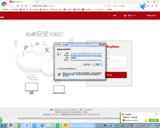160x128 pixels.
Task: Click the Shanghai EISOO publisher link
Action: (x=86, y=56)
